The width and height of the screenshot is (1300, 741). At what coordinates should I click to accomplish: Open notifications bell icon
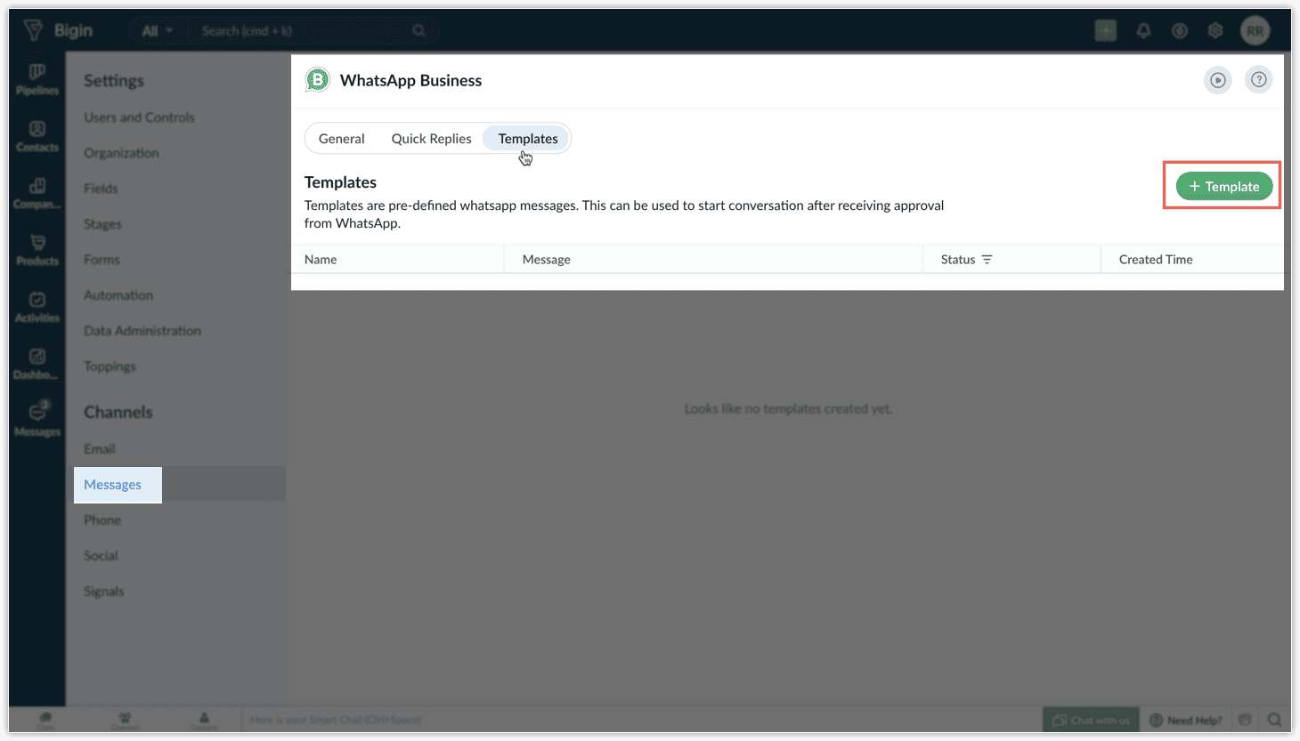coord(1143,30)
